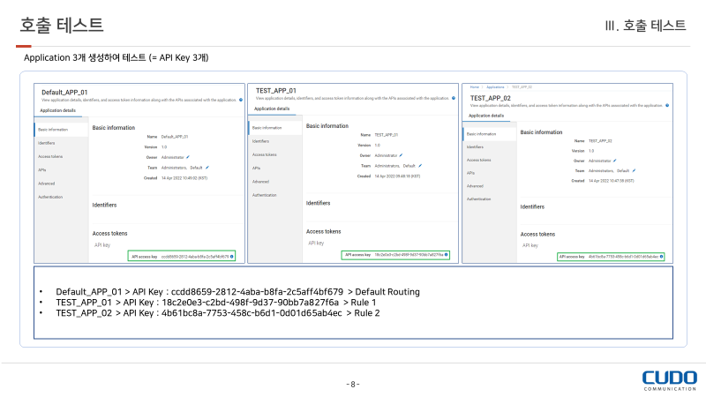The image size is (706, 397).
Task: Click the TEST_APP_01 API access key value
Action: 409,254
